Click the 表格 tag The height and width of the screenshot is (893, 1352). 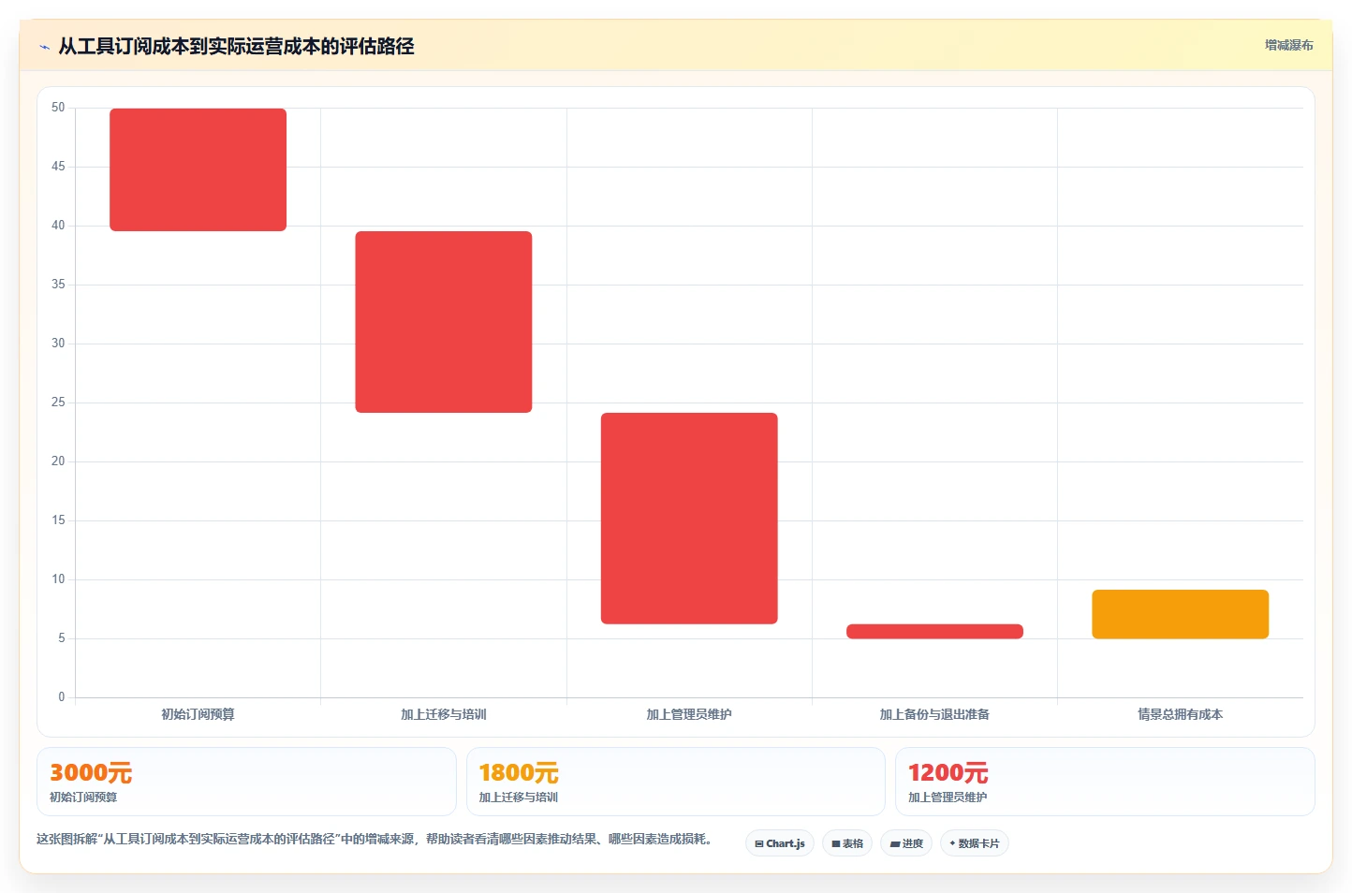point(847,843)
